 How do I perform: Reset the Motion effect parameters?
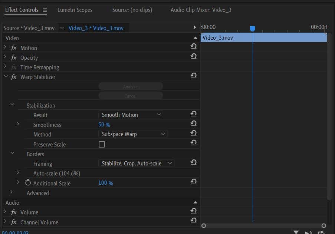click(x=193, y=46)
